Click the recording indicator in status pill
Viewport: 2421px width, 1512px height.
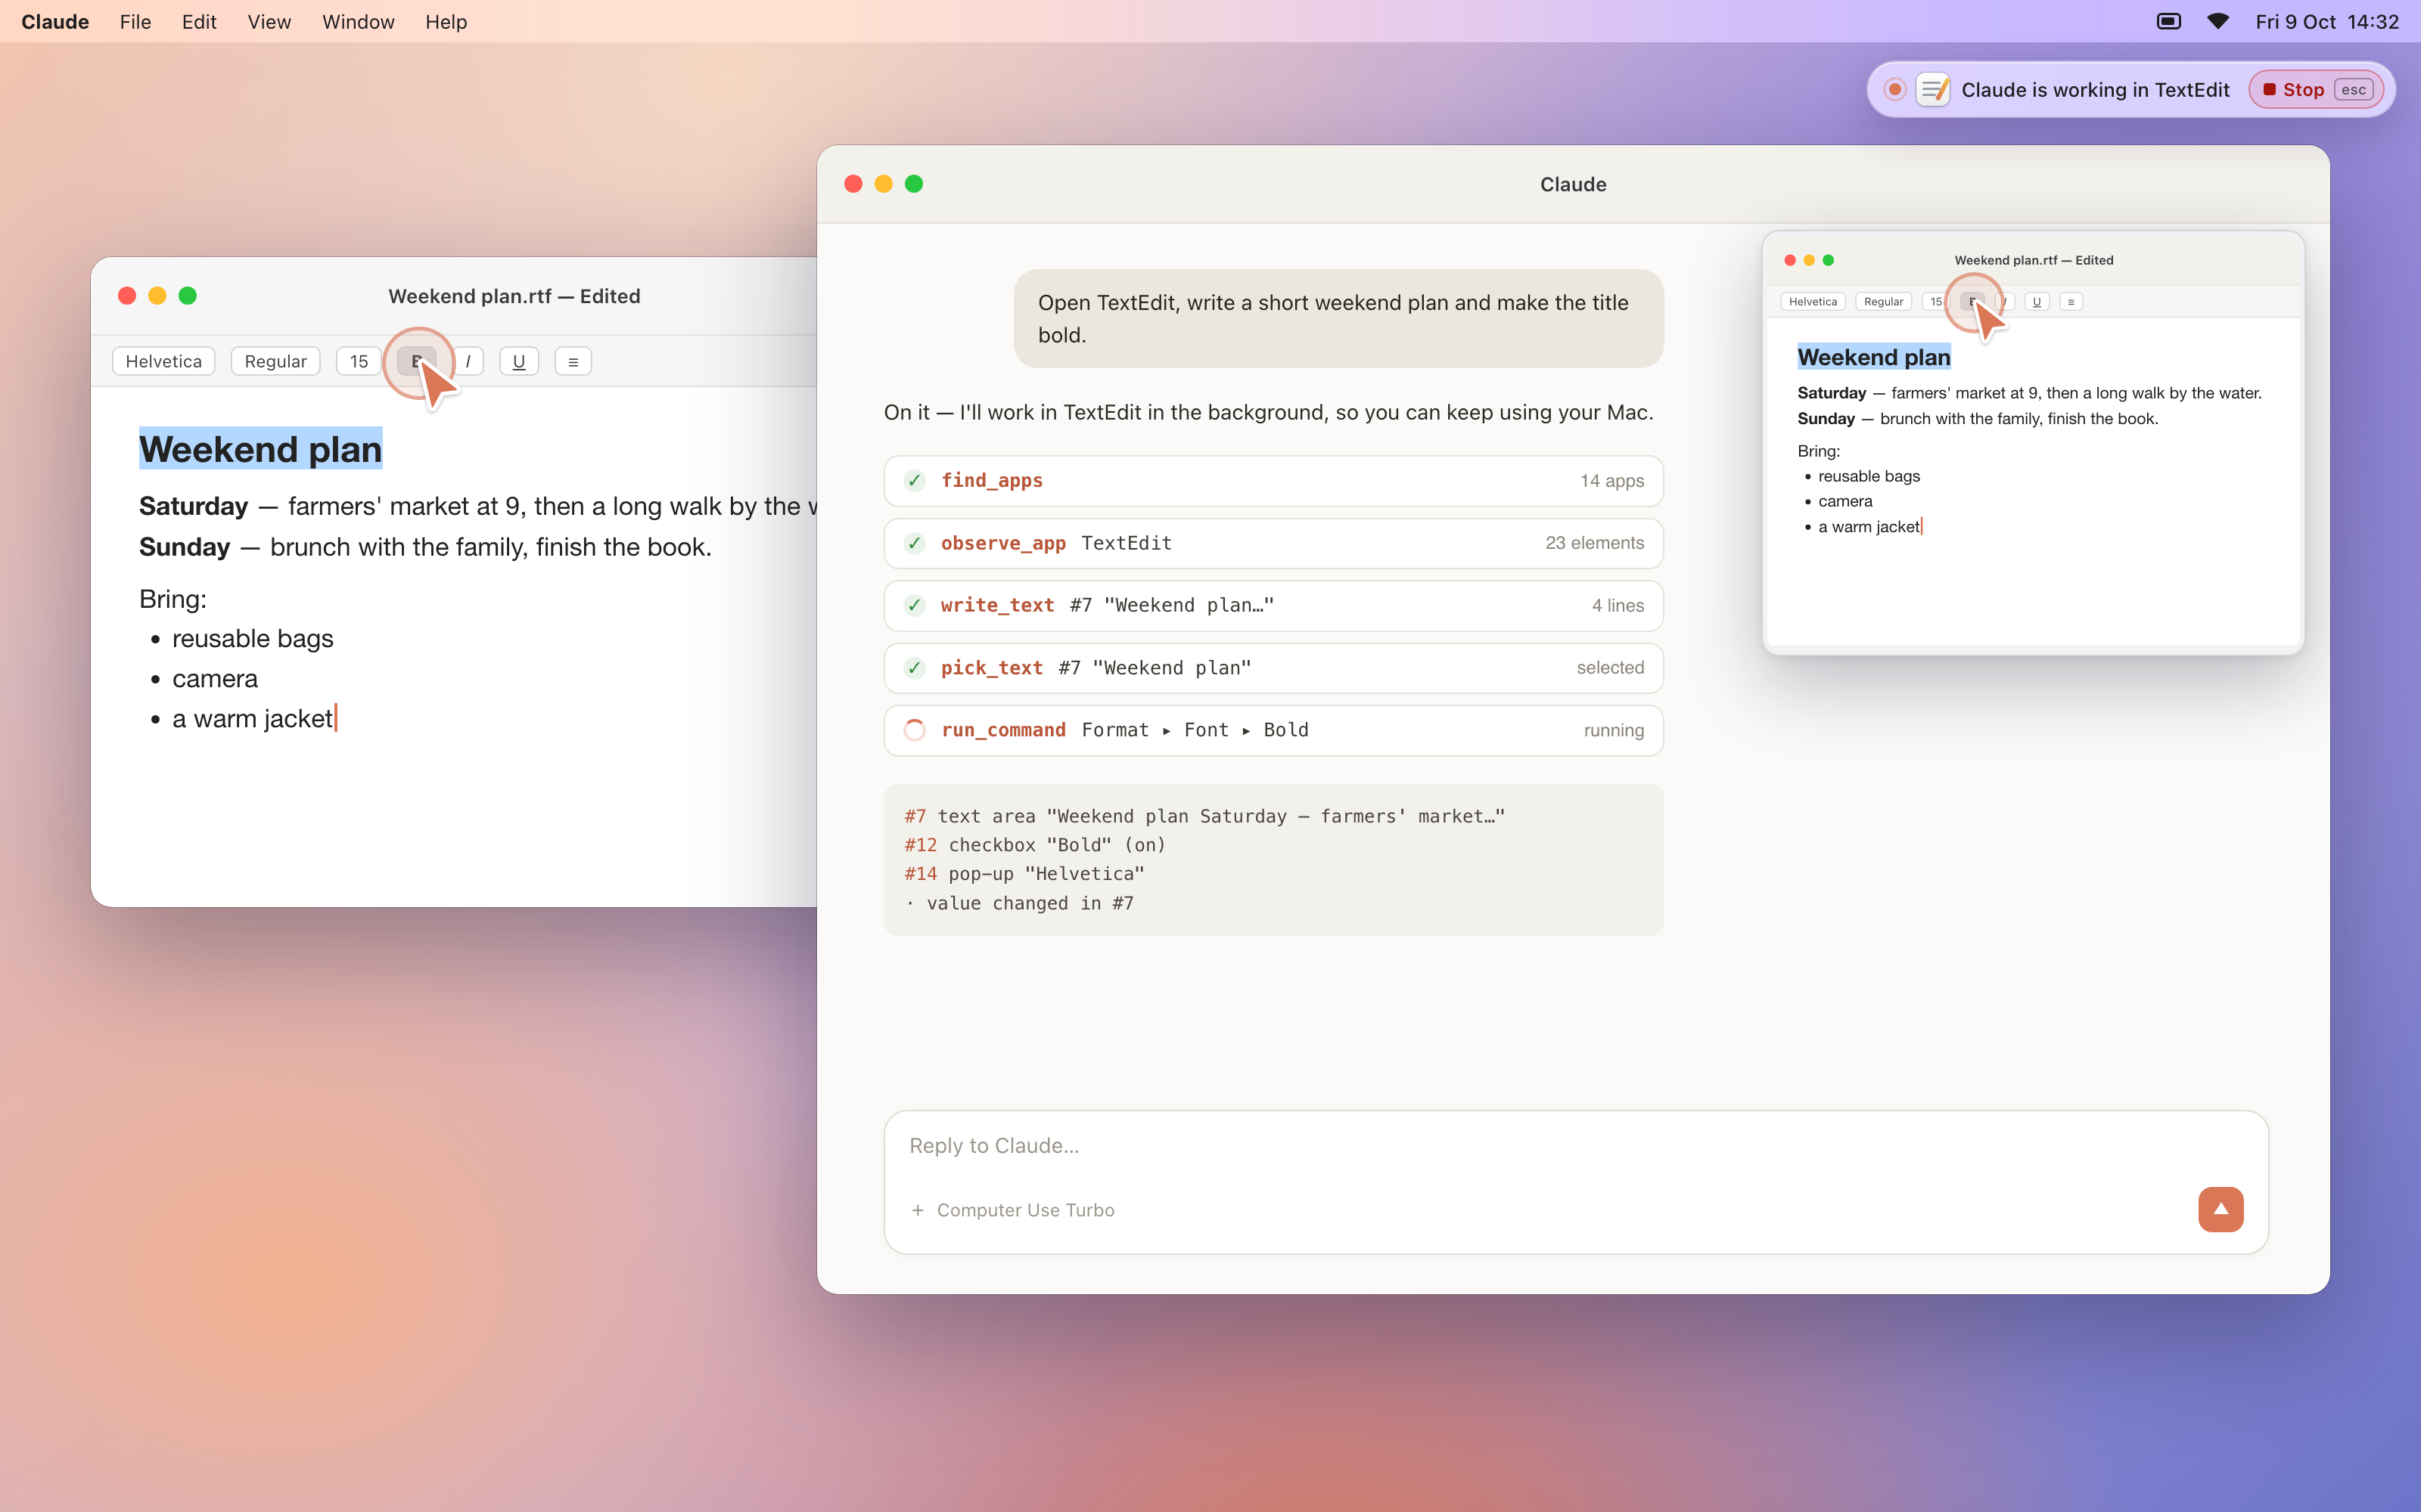(1894, 90)
